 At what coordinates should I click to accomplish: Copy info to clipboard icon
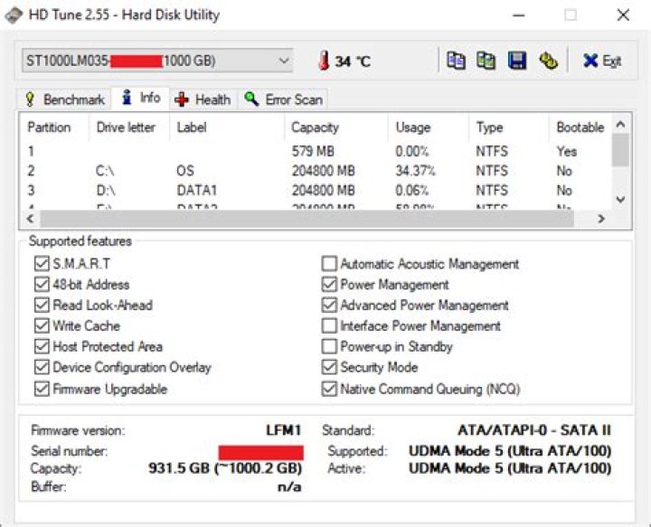456,61
